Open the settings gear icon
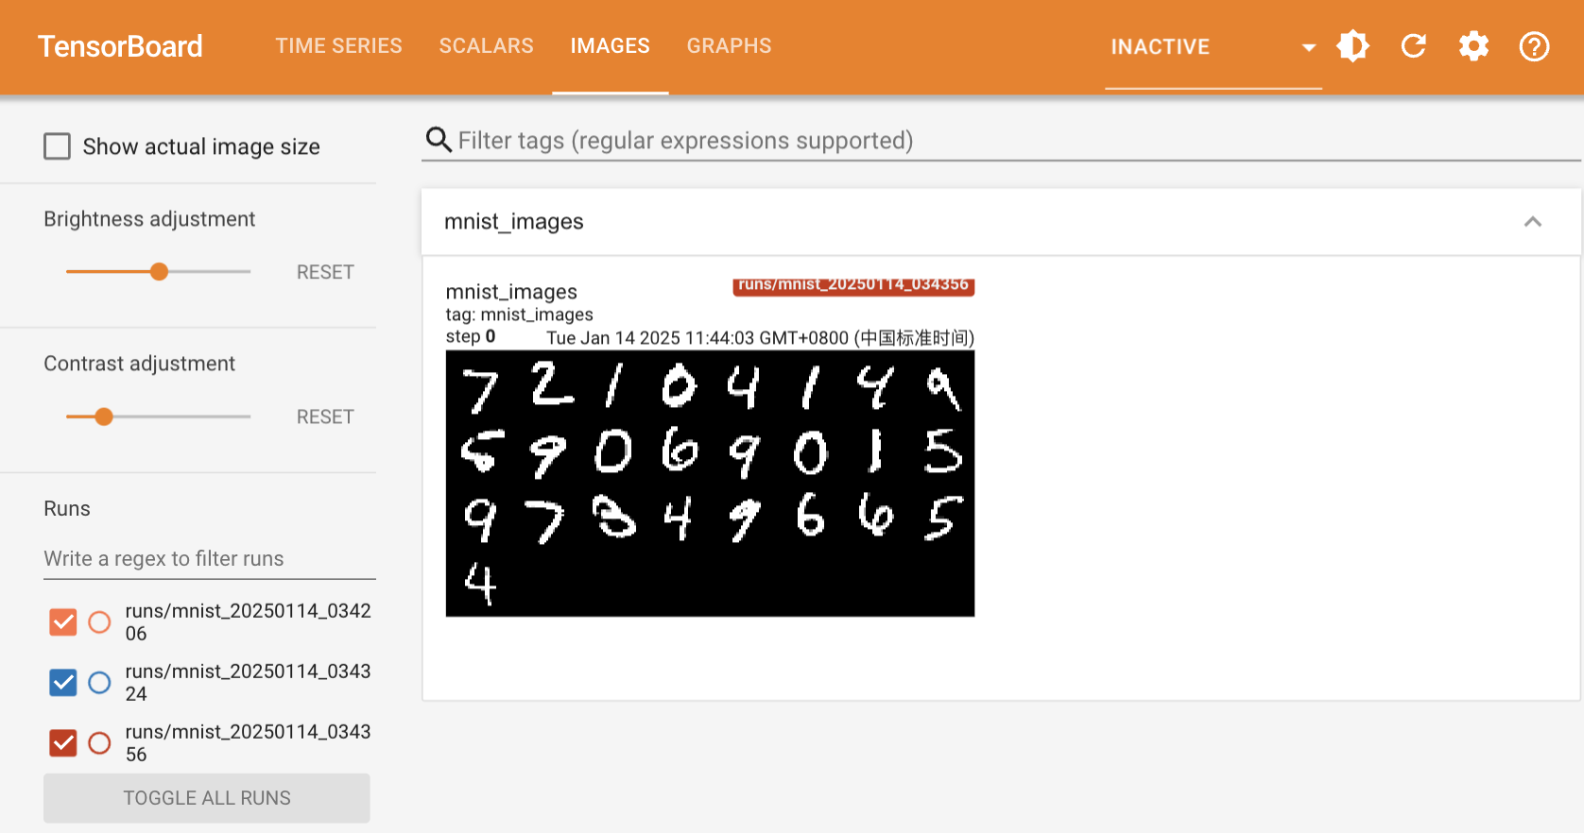The width and height of the screenshot is (1584, 833). click(1473, 46)
